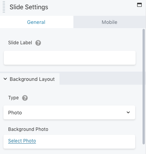Click the Background Layout section heading
Viewport: 146px width, 154px height.
click(32, 79)
